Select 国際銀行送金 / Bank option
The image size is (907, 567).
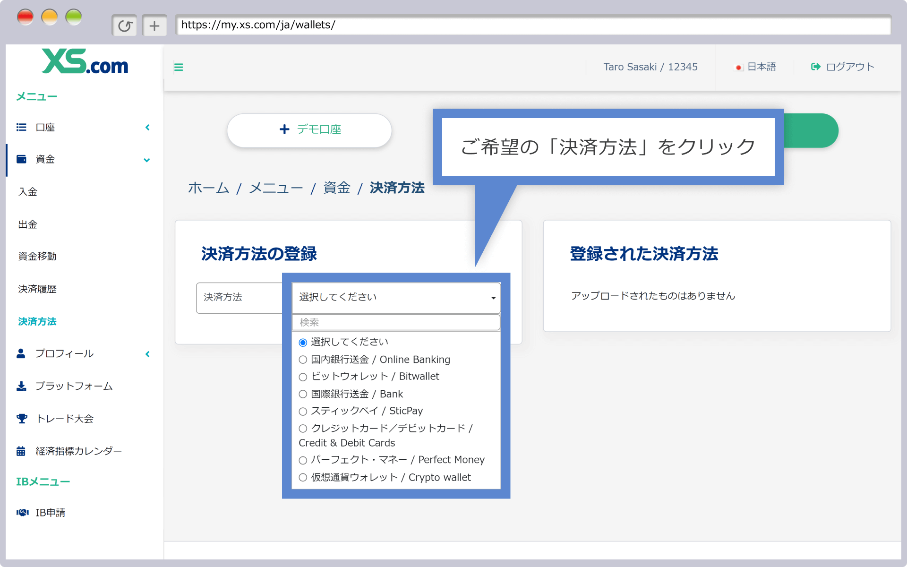(303, 394)
